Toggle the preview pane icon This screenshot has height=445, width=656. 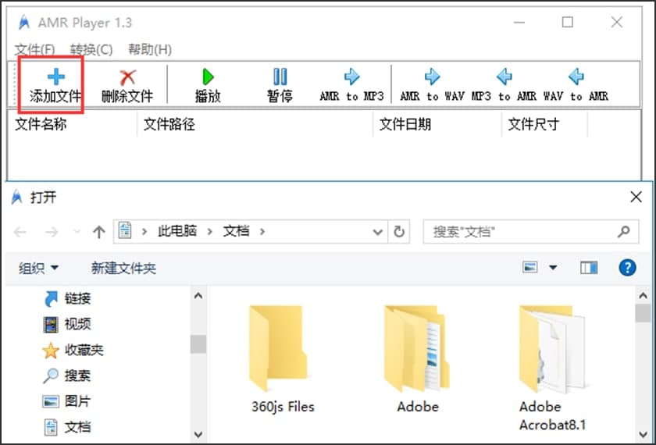pos(589,267)
